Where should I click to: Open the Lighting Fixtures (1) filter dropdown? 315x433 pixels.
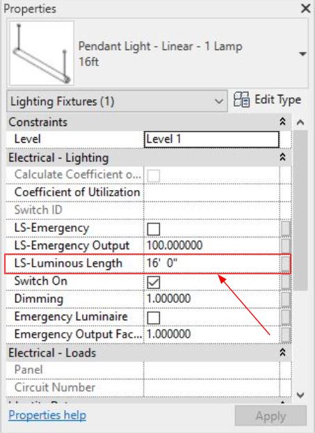(117, 102)
